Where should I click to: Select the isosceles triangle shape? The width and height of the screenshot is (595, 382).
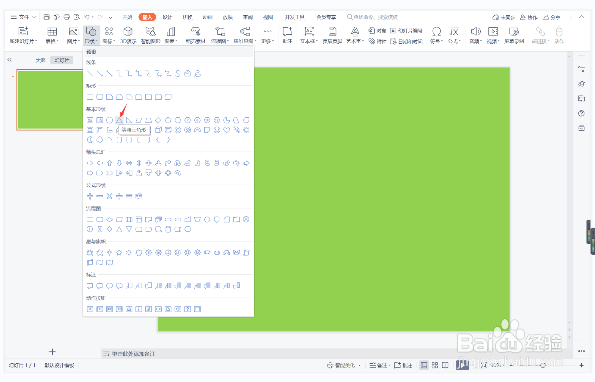click(119, 120)
